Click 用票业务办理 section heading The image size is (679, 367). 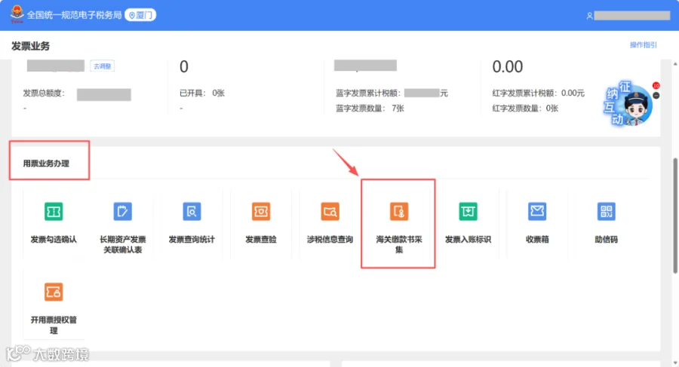[46, 164]
